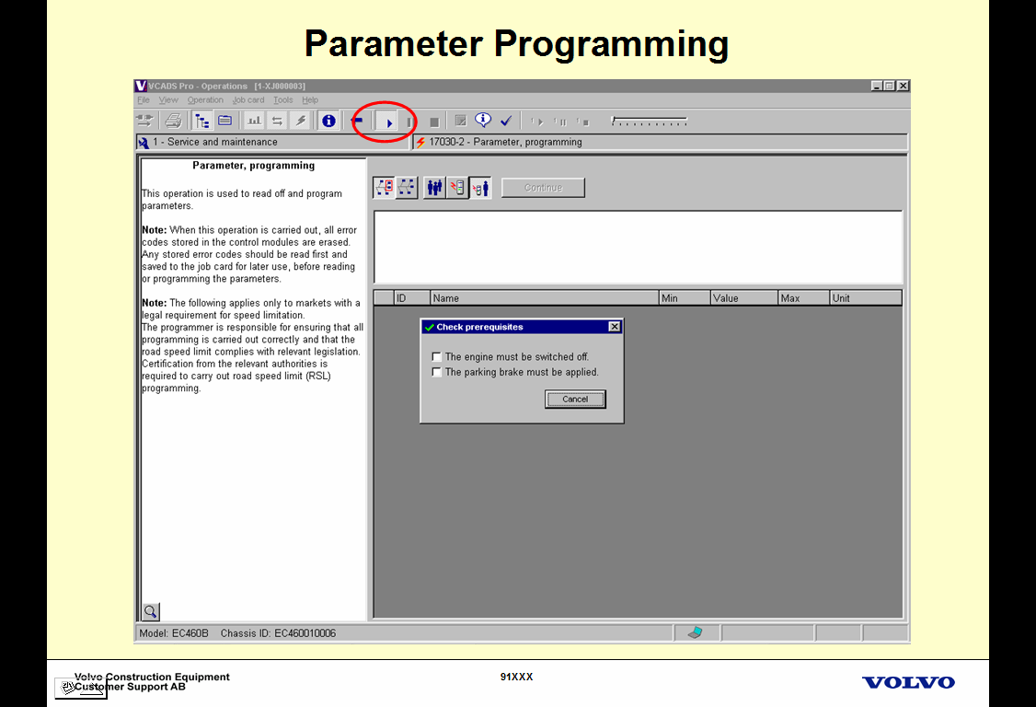Click the notepad edit toolbar icon
The width and height of the screenshot is (1036, 707).
click(461, 121)
